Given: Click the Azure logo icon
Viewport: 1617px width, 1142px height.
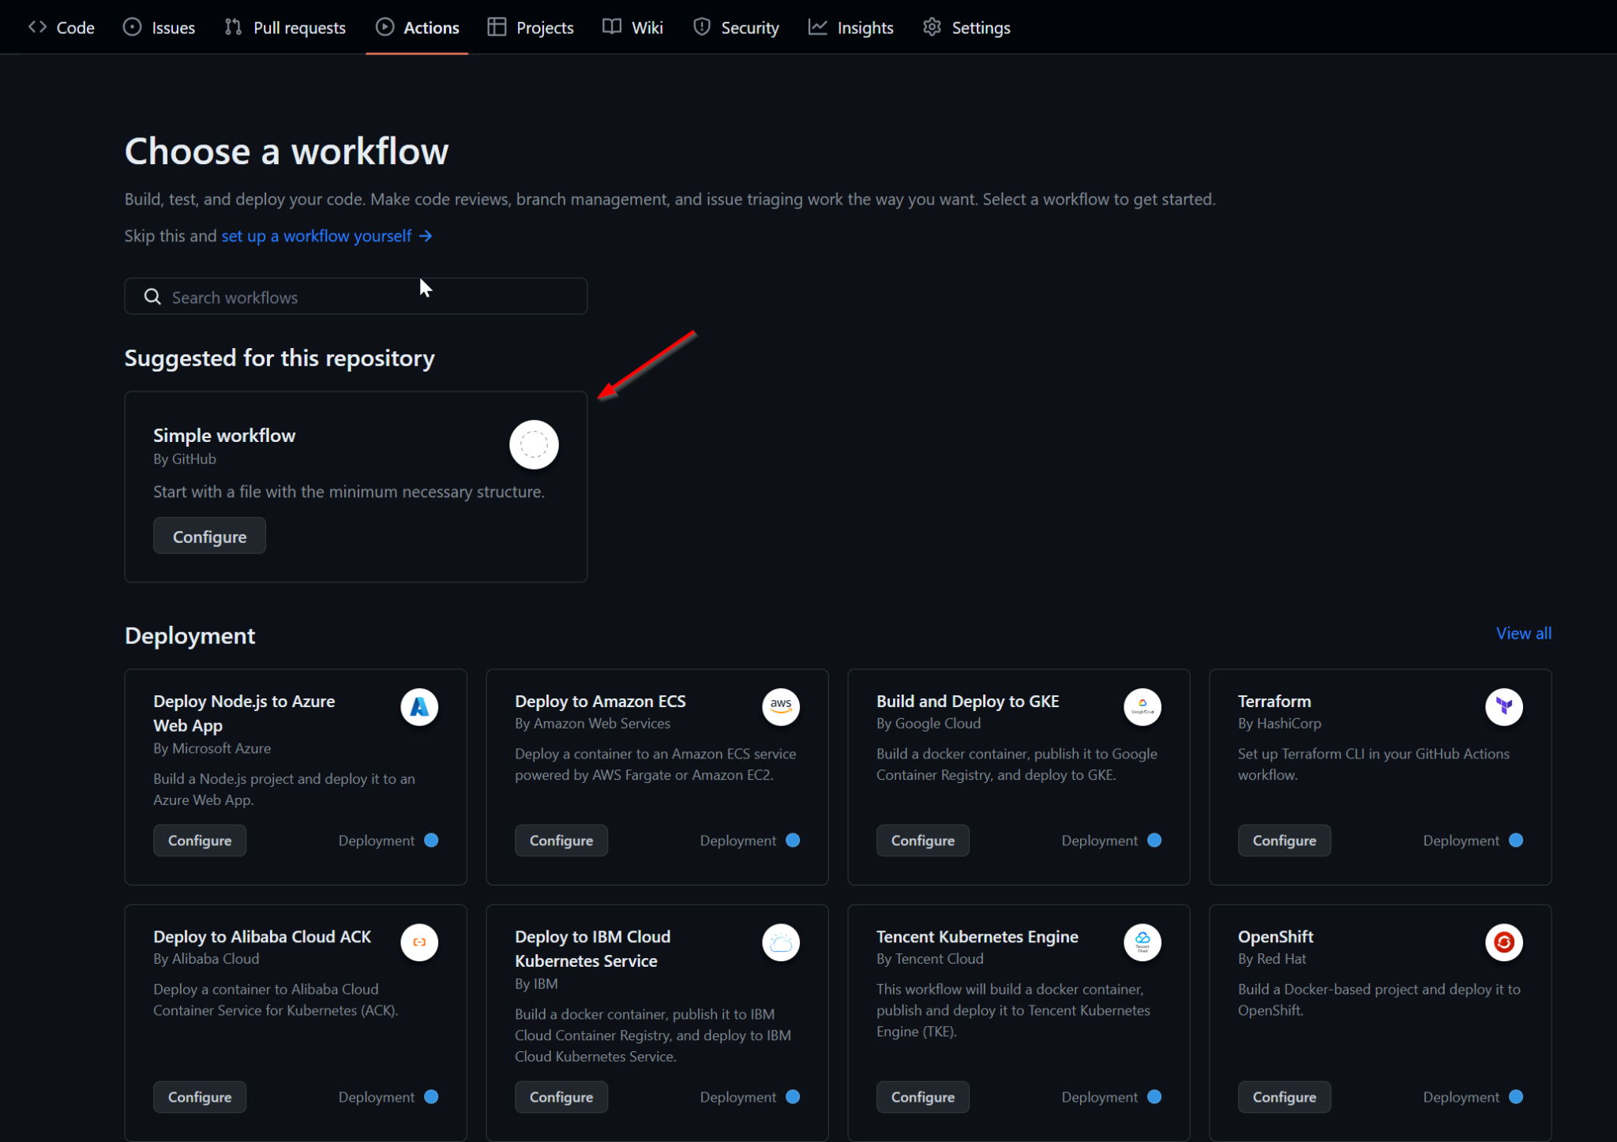Looking at the screenshot, I should point(419,706).
